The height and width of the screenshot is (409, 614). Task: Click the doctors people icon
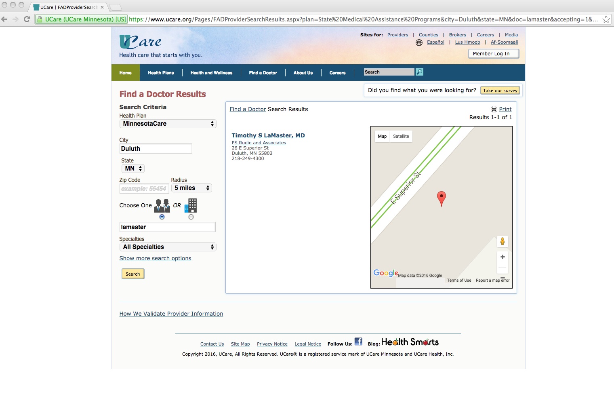point(162,205)
